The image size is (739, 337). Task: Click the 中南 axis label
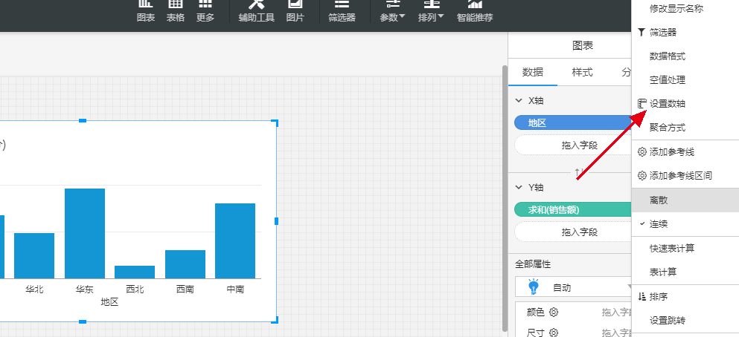coord(235,289)
